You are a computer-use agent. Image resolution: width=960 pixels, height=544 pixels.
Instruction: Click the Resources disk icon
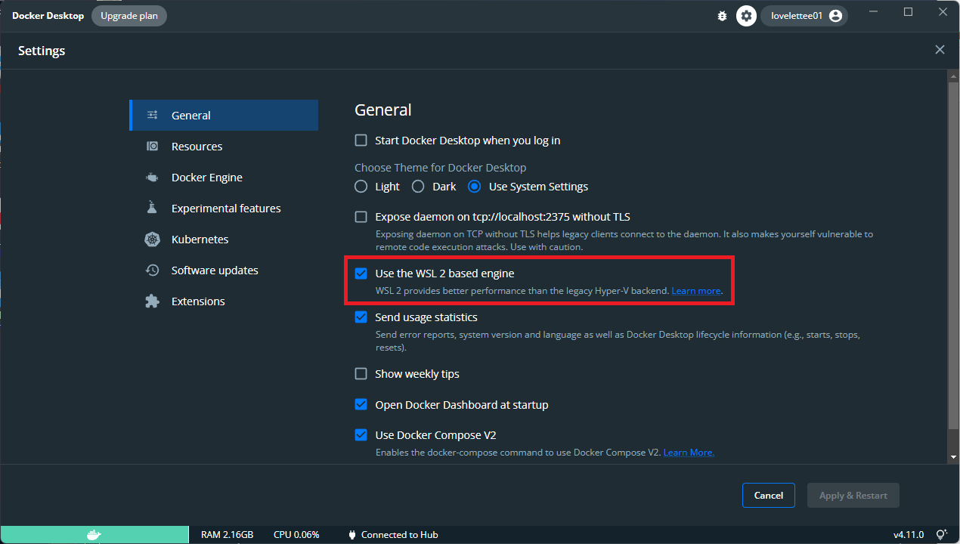click(x=152, y=147)
